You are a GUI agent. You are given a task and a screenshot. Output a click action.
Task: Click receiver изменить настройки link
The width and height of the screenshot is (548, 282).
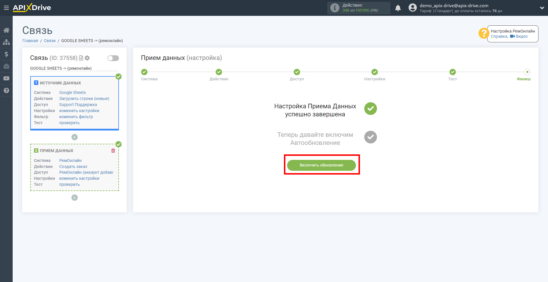click(79, 178)
